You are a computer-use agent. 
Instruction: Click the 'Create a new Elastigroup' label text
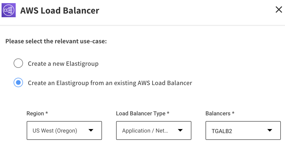[63, 64]
